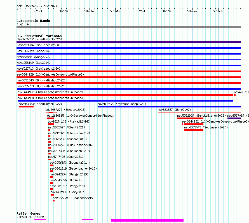Click the dgv3776n223 (Sedlazeck2020) variant label
Screen dimensions: 249x223
click(x=39, y=39)
